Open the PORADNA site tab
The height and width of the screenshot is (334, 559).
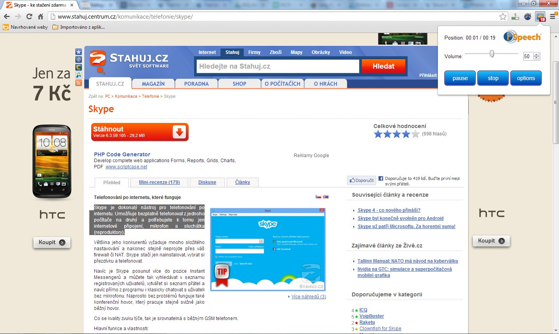(x=196, y=84)
